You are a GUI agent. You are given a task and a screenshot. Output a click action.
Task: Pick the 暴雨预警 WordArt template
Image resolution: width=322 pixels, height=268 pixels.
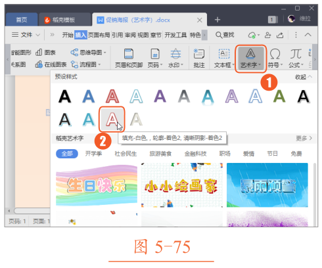click(x=267, y=185)
